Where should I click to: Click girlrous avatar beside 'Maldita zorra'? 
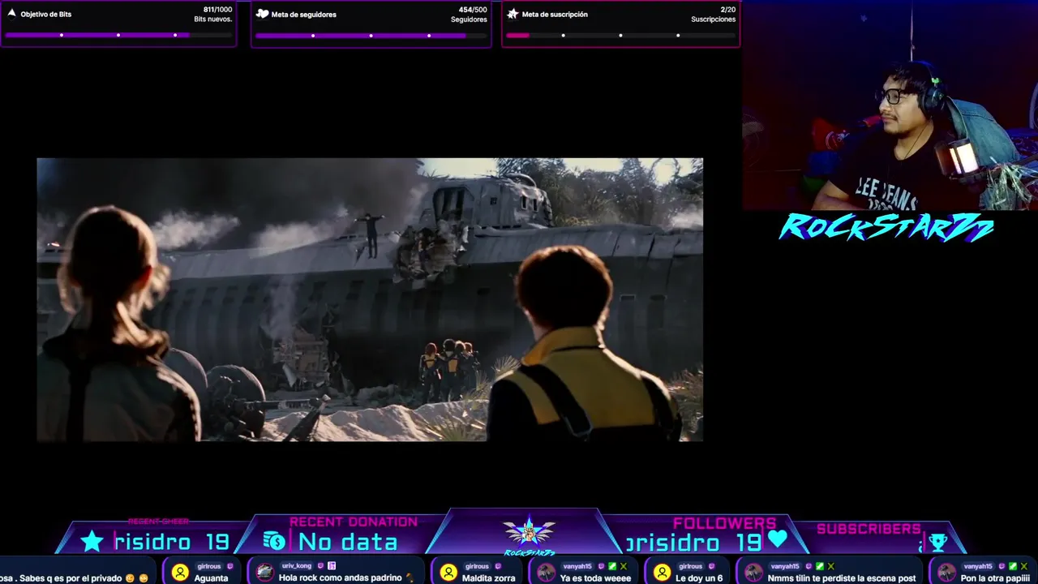448,572
